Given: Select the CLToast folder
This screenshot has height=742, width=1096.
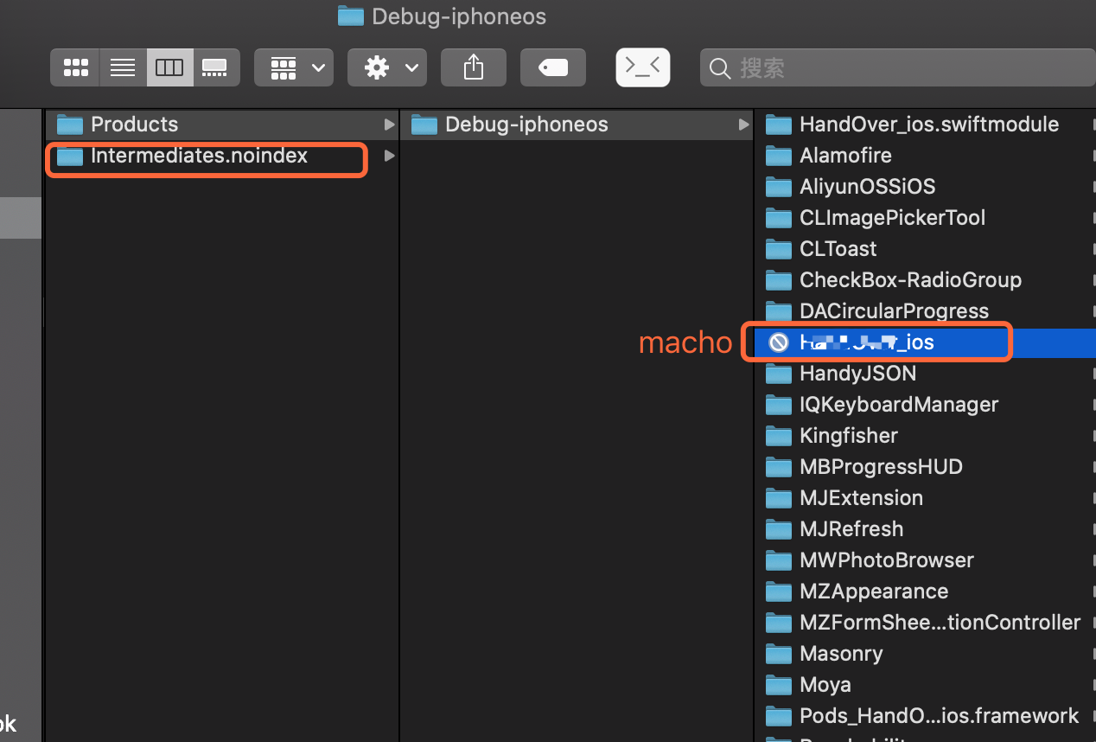Looking at the screenshot, I should coord(925,249).
